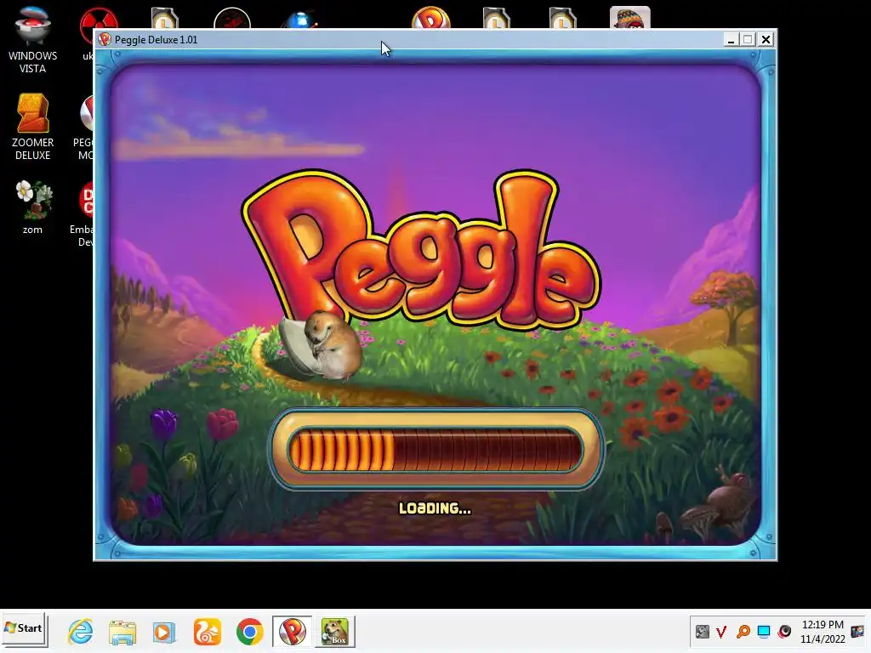Viewport: 871px width, 653px height.
Task: Open the Start menu
Action: coord(23,628)
